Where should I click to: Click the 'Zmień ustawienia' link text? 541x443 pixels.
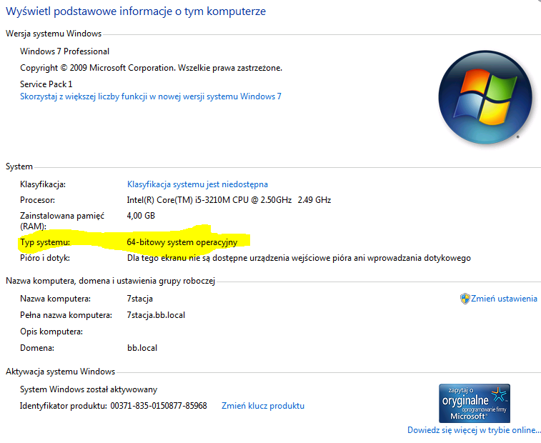[x=504, y=299]
